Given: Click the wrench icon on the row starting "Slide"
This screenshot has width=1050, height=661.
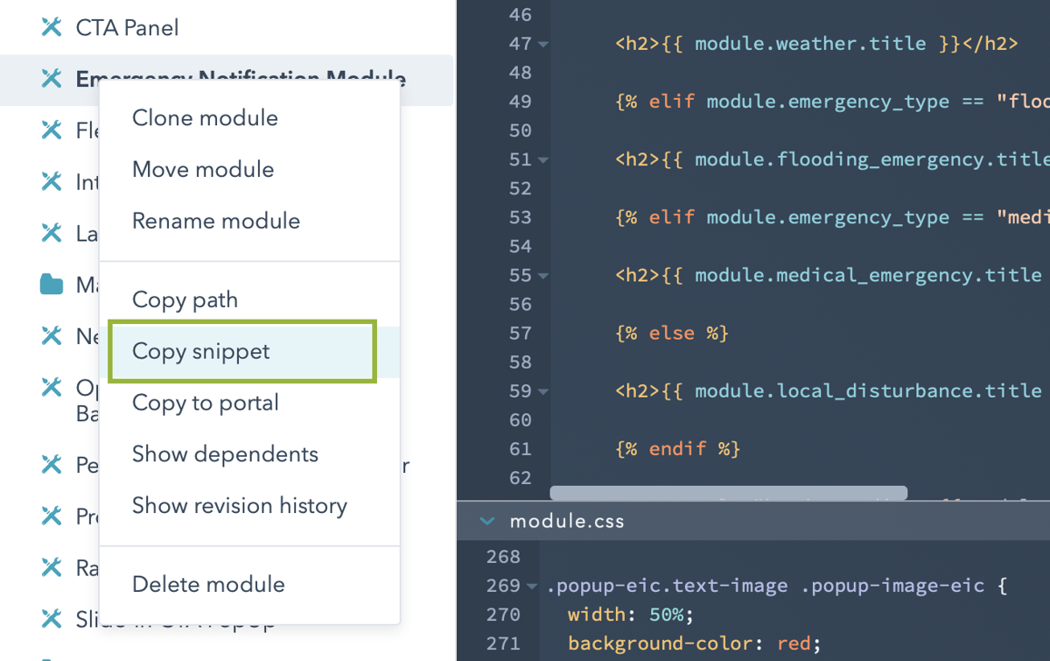Looking at the screenshot, I should coord(52,620).
